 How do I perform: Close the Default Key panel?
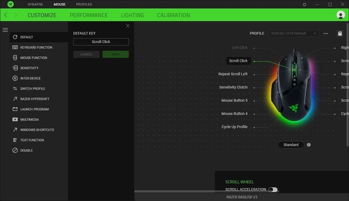pos(128,26)
